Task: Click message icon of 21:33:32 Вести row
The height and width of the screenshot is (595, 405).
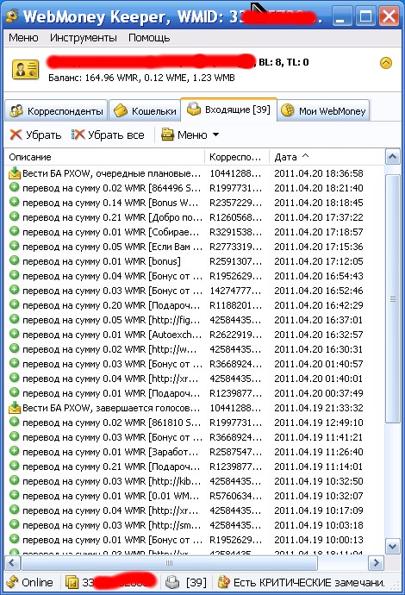Action: (x=15, y=408)
